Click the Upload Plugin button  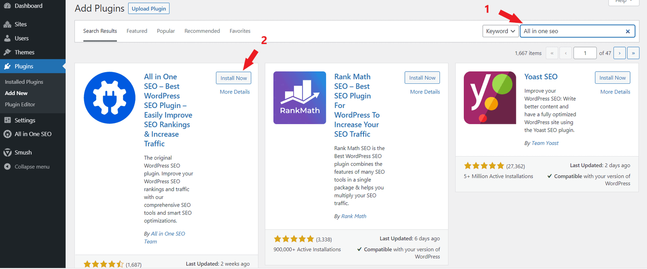[149, 8]
